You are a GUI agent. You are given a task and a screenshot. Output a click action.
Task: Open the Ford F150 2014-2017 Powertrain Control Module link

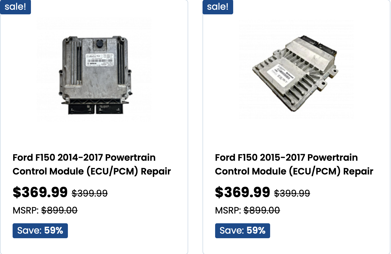click(x=92, y=164)
